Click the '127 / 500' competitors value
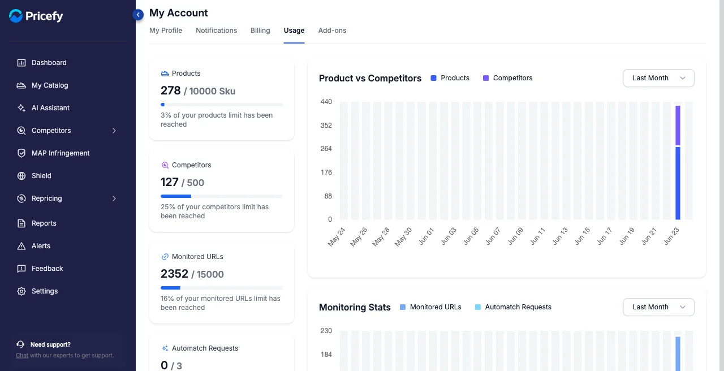The height and width of the screenshot is (371, 724). click(182, 182)
